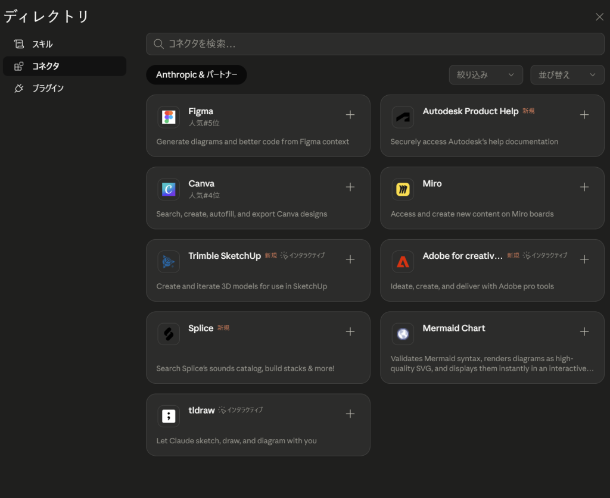The width and height of the screenshot is (610, 498).
Task: Open the Splice connector title
Action: click(x=201, y=328)
